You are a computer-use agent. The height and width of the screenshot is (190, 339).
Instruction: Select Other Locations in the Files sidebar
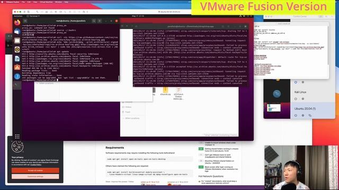132,118
